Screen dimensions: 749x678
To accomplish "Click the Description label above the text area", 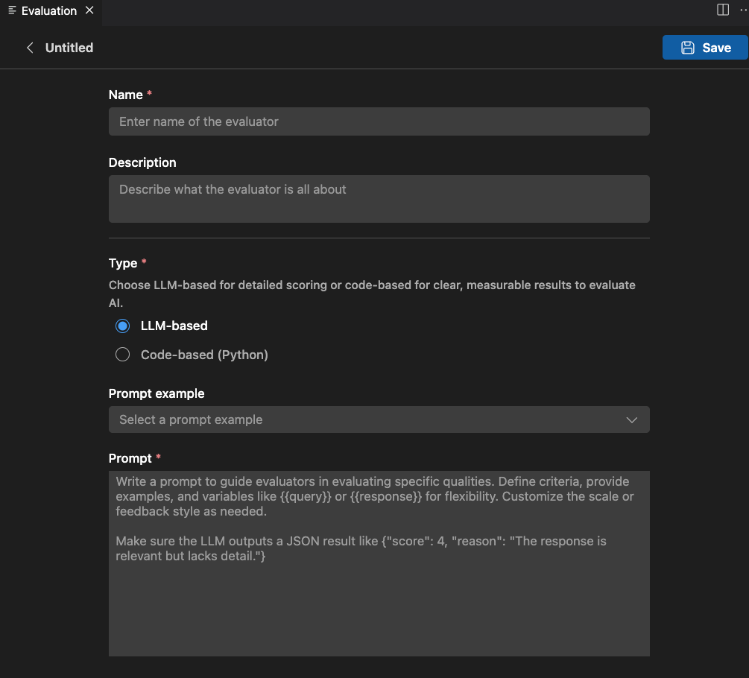I will point(142,162).
